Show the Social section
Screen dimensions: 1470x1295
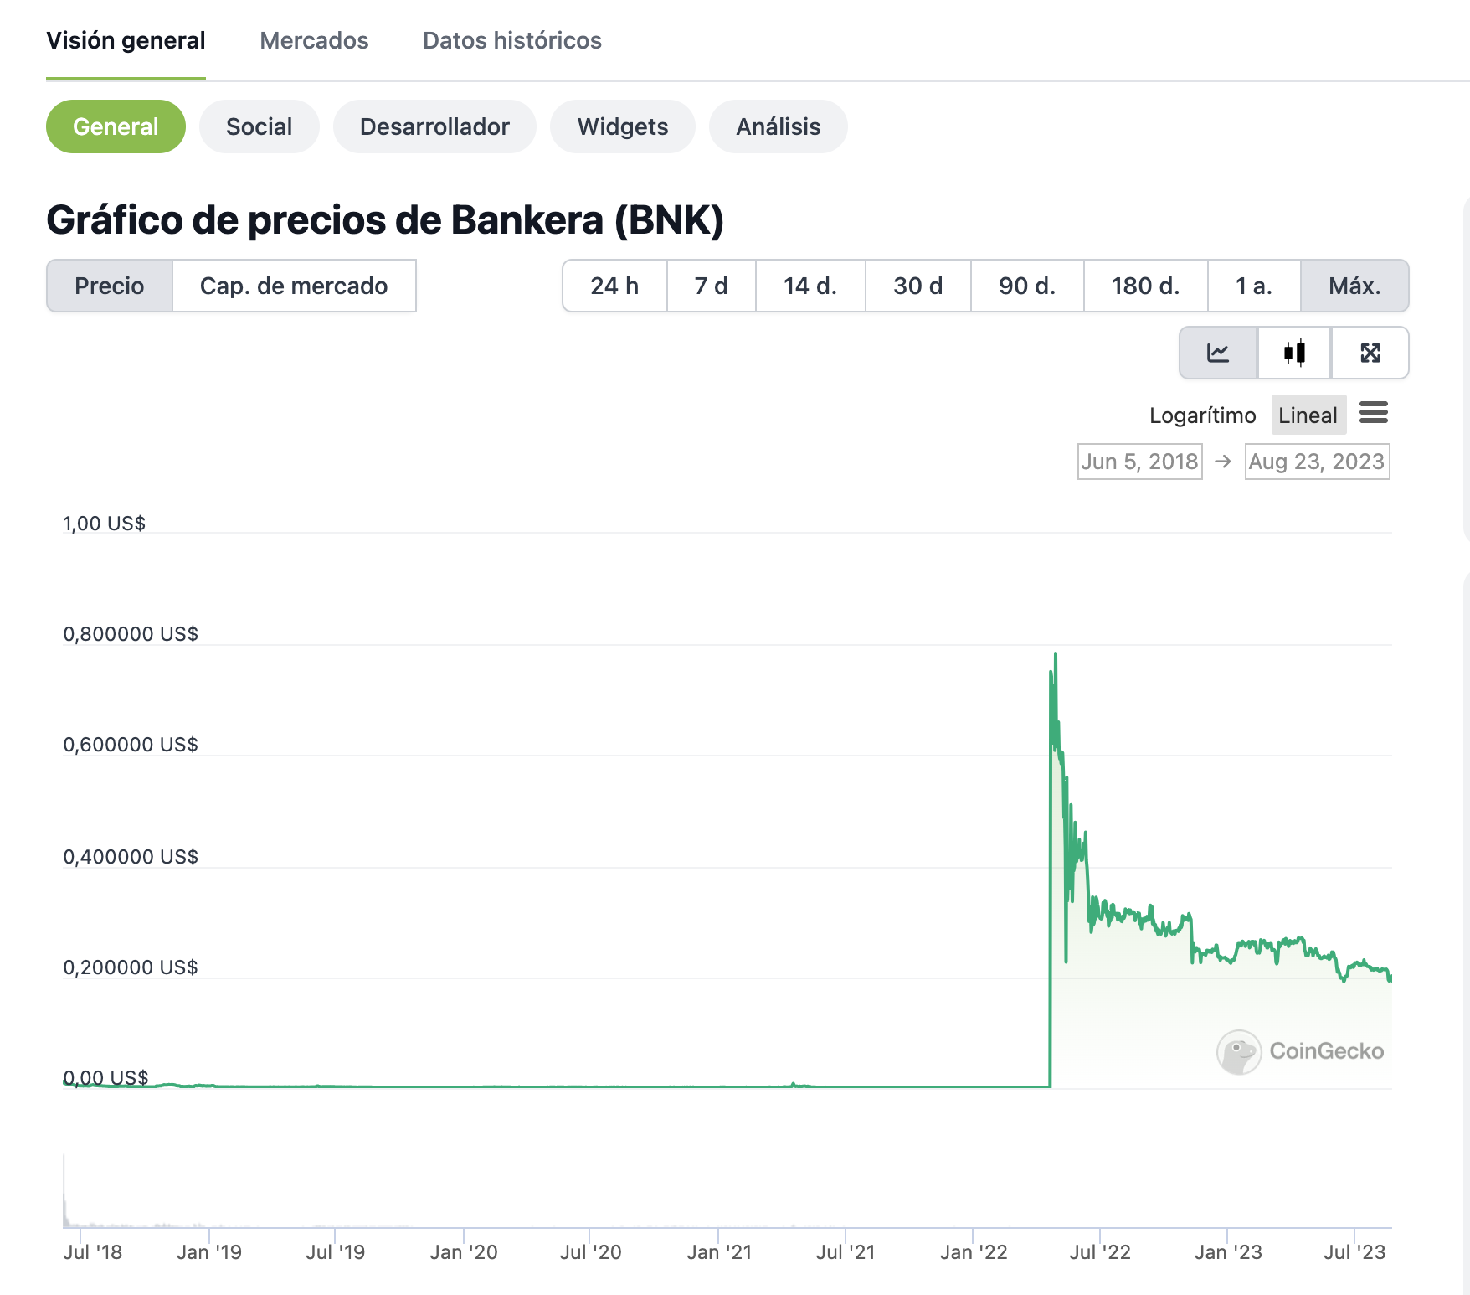click(x=260, y=126)
